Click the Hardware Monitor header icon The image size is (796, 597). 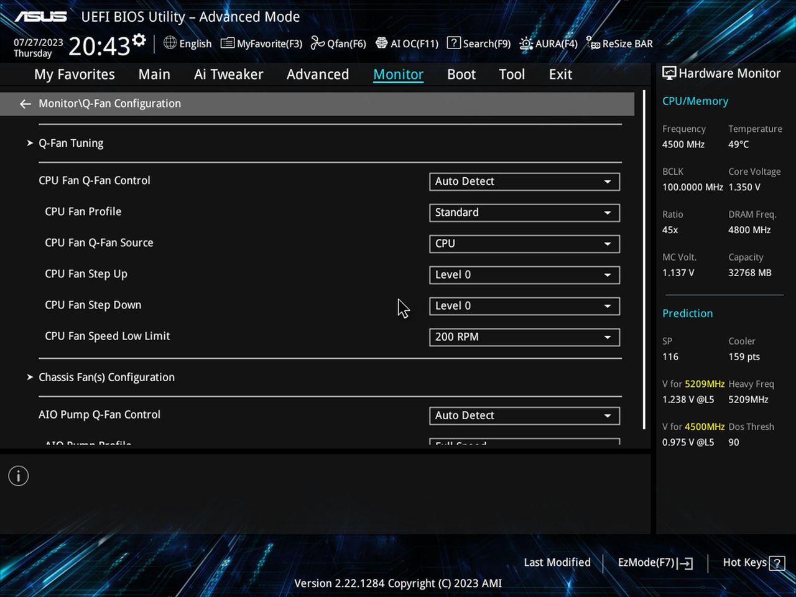coord(669,73)
